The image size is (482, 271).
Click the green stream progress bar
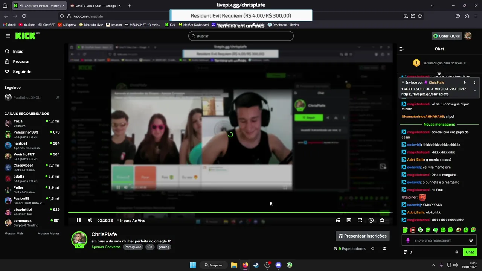pos(230,212)
